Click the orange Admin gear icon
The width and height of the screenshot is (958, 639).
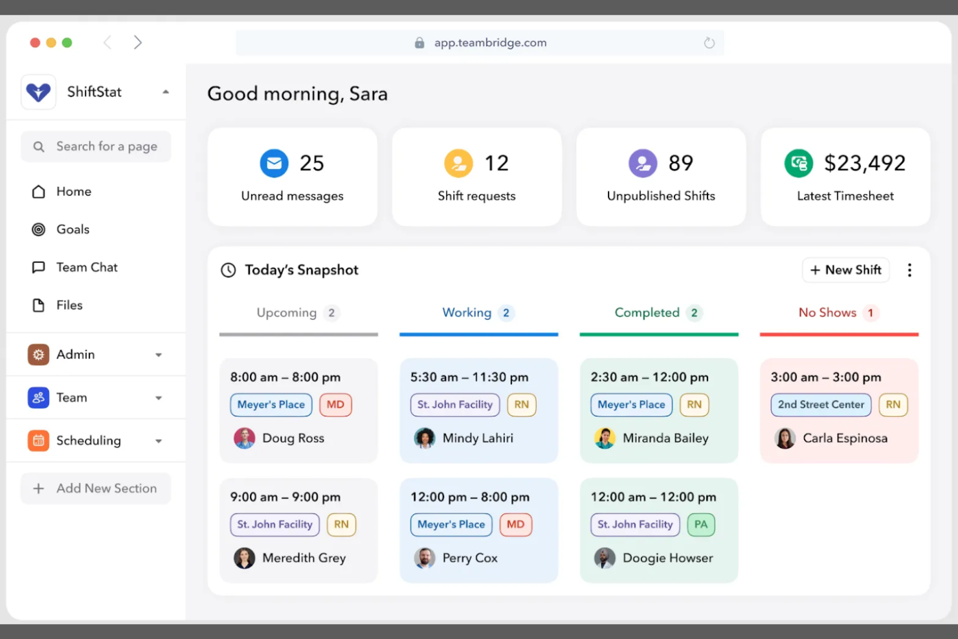pyautogui.click(x=39, y=354)
